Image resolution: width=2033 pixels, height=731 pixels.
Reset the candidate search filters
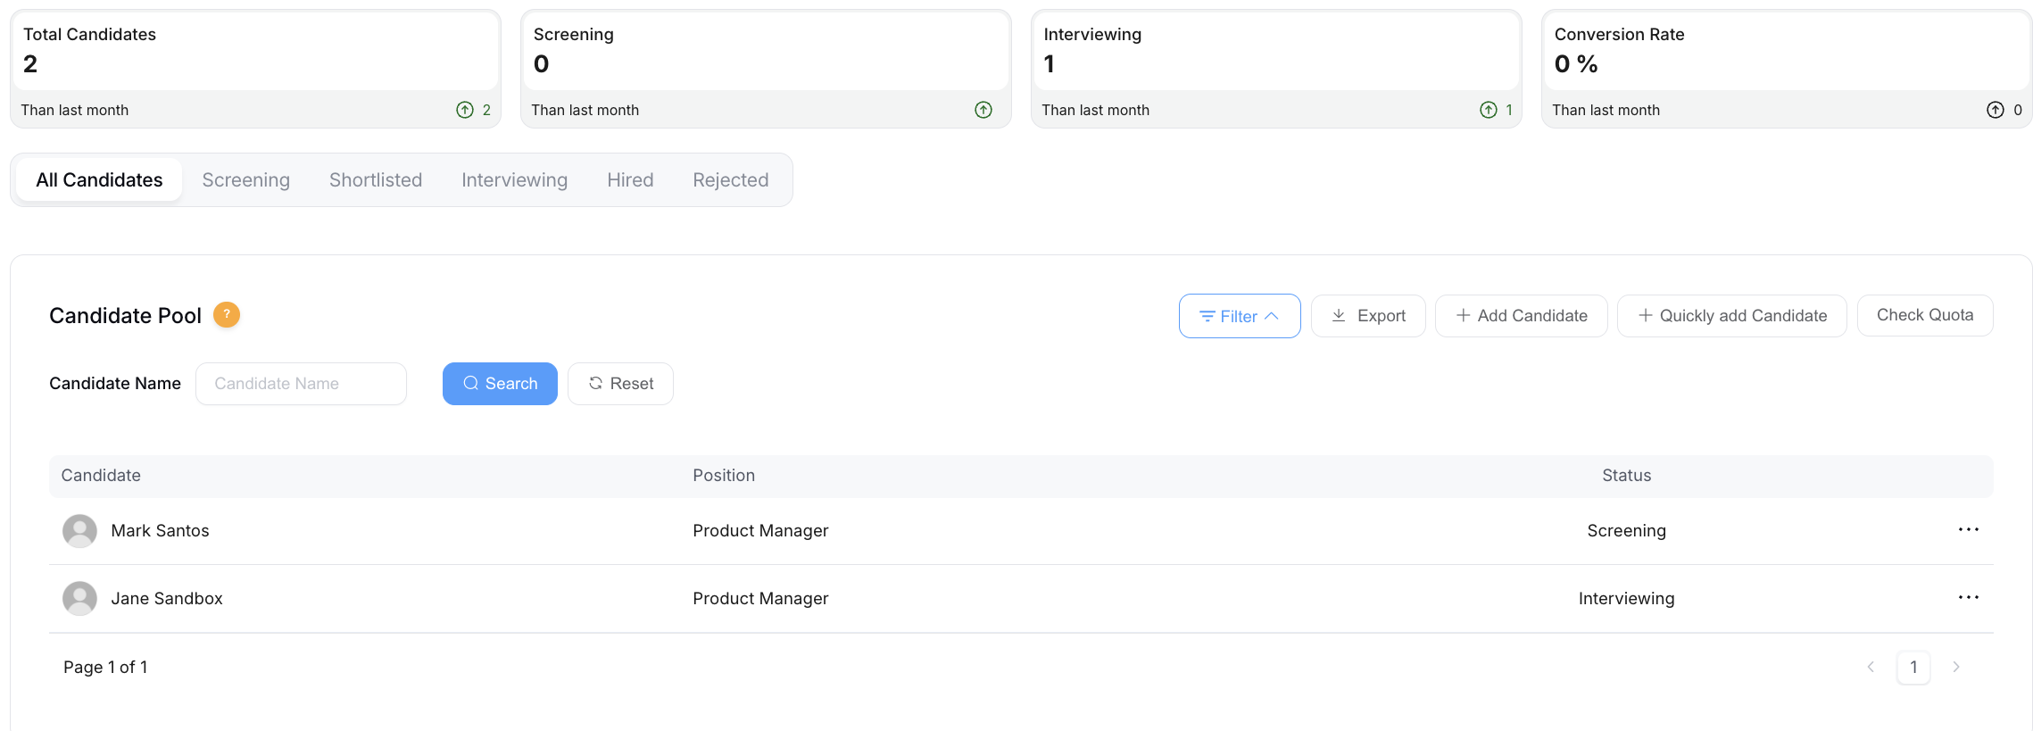click(620, 384)
